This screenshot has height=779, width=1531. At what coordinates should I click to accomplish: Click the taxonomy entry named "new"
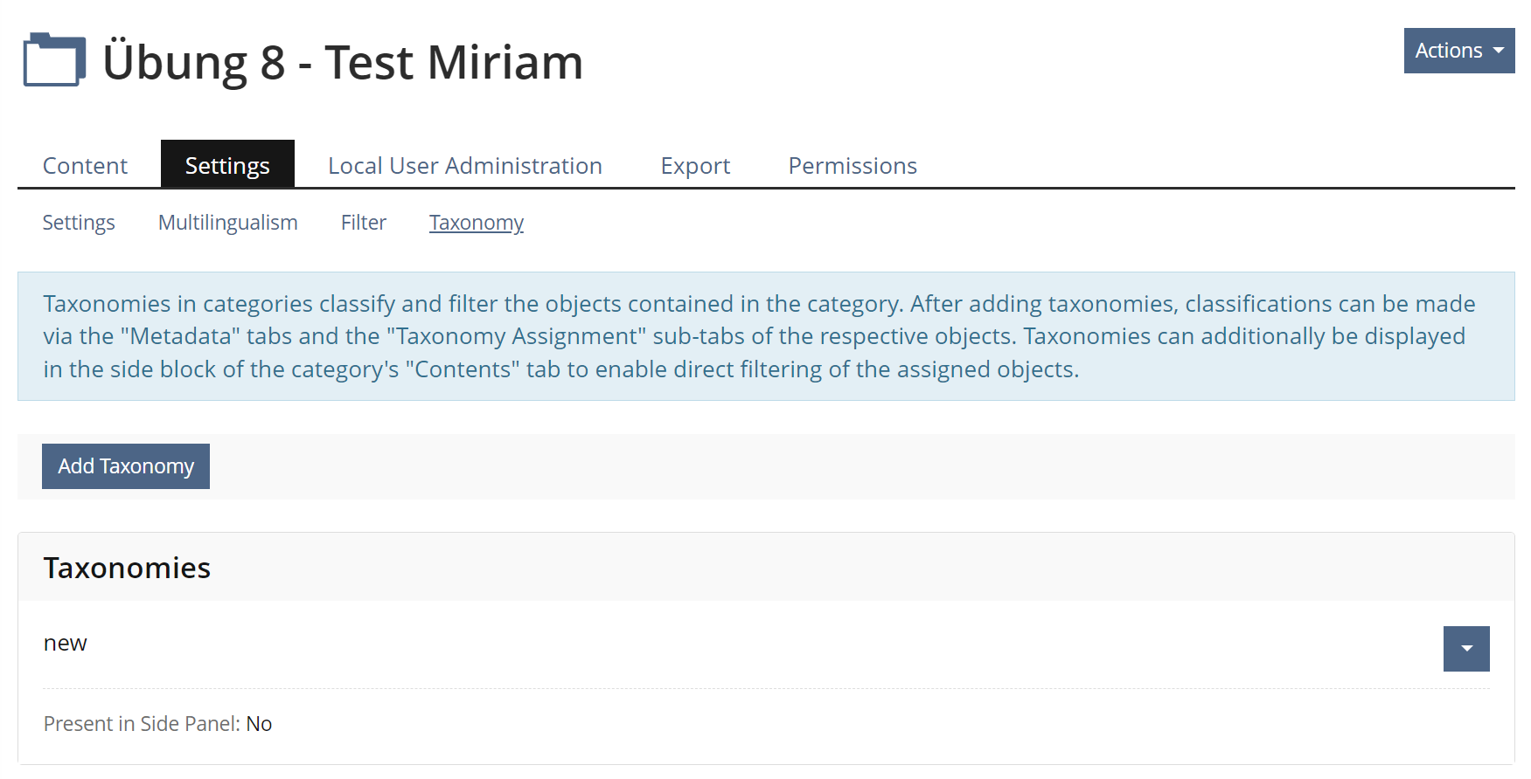point(66,644)
